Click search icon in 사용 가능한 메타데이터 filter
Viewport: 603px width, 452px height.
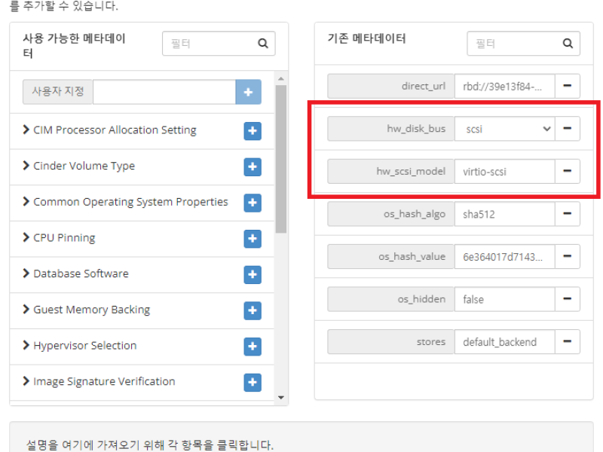[263, 44]
